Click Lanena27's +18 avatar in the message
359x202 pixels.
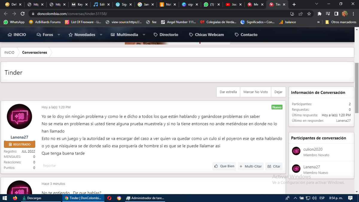(19, 116)
